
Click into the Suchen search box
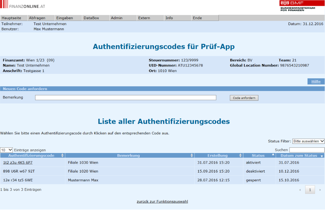tap(307, 150)
